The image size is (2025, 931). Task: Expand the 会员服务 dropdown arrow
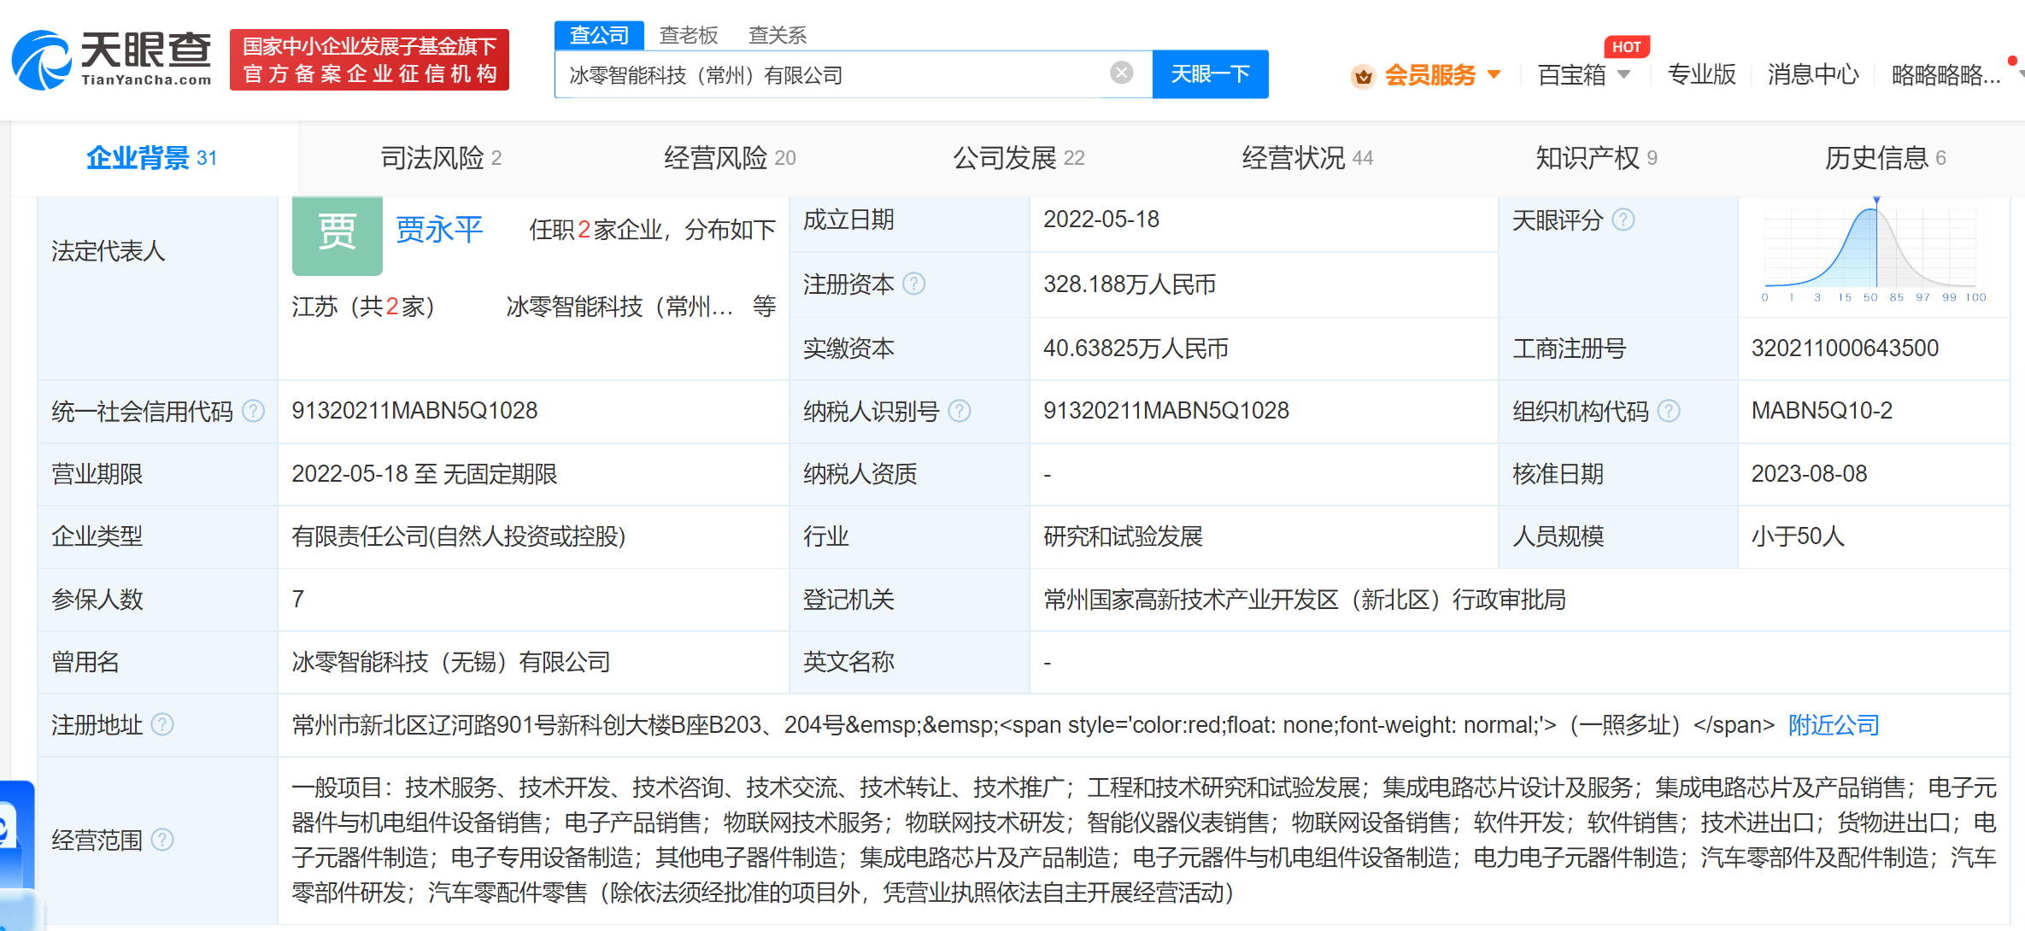tap(1494, 74)
